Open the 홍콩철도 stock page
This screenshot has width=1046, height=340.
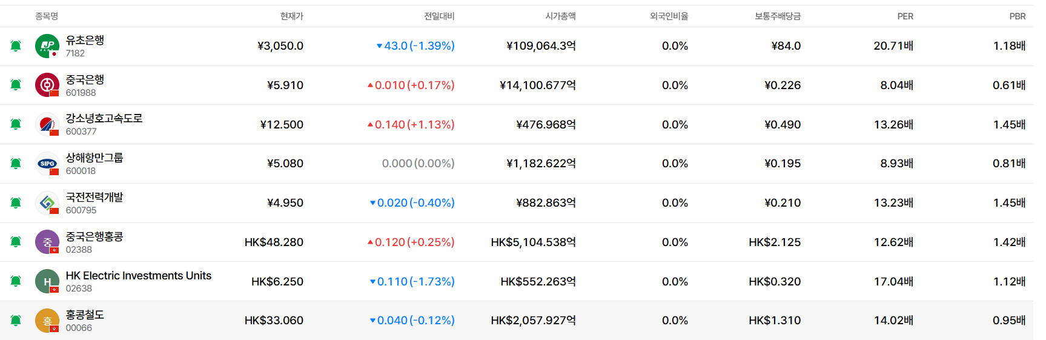(85, 315)
